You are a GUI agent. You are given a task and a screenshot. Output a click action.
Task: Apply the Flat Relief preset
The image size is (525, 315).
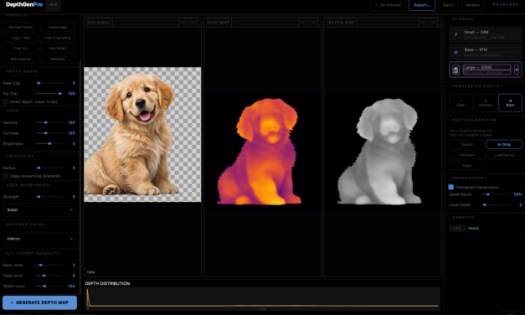58,49
